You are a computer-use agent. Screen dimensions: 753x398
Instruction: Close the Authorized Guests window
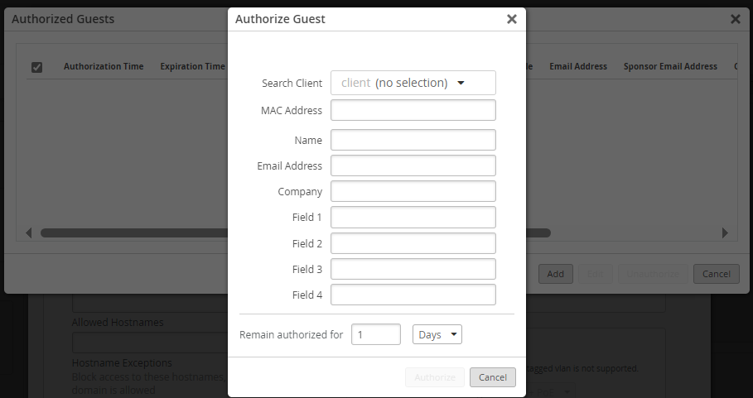coord(735,19)
